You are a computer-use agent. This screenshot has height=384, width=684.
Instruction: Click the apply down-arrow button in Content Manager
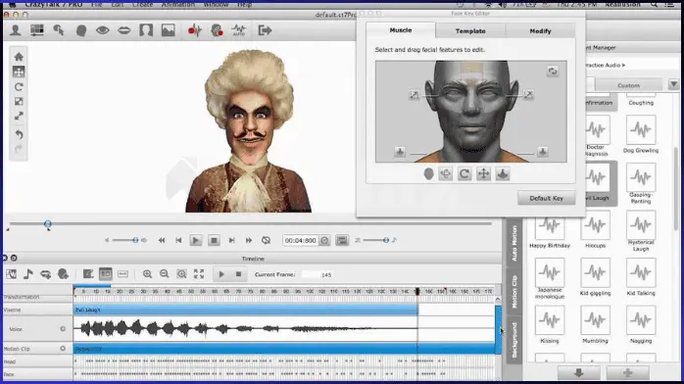click(x=578, y=373)
